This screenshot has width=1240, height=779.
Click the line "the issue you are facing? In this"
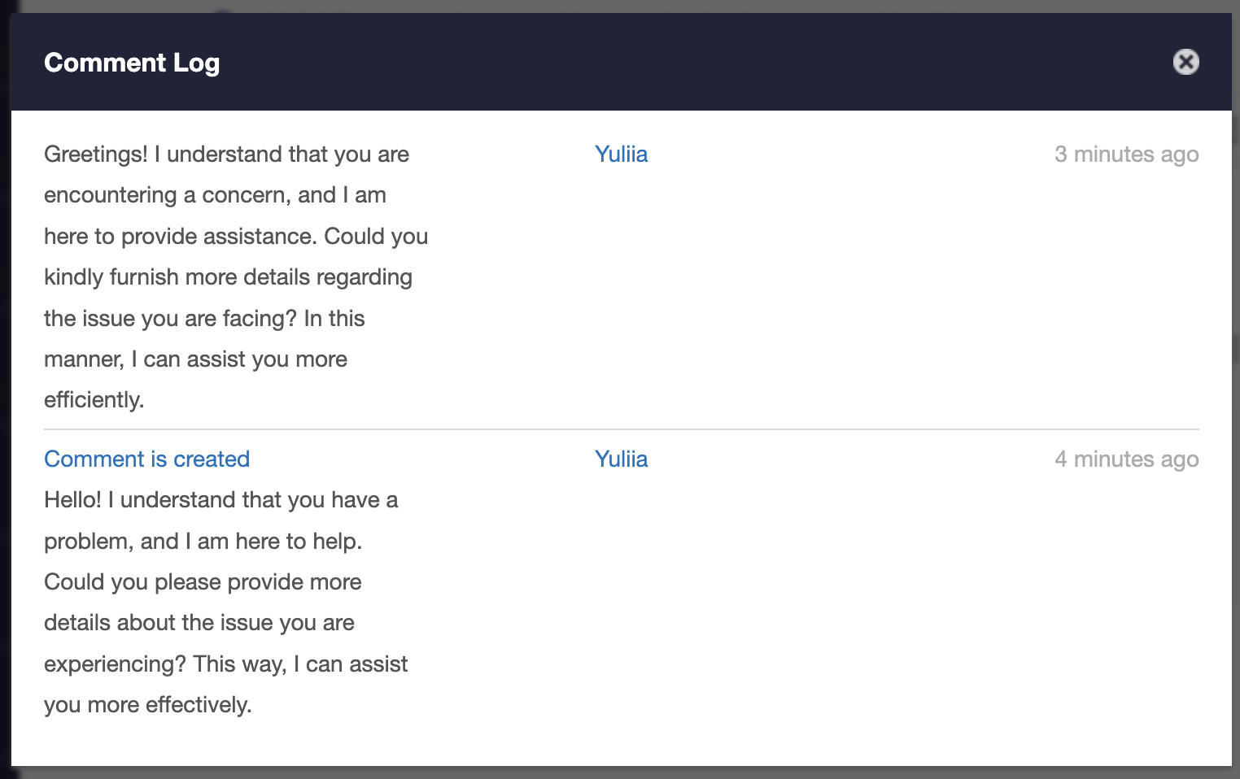pos(204,319)
